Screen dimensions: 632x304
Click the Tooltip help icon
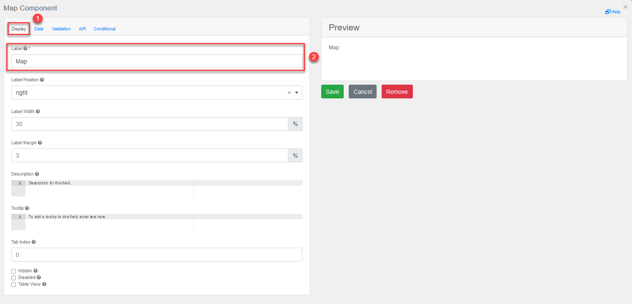pyautogui.click(x=27, y=208)
